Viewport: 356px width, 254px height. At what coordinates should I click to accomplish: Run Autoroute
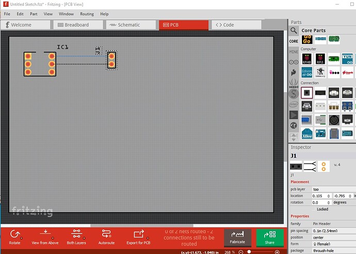(x=106, y=237)
